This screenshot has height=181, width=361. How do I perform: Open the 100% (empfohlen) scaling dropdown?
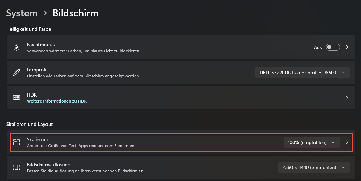311,142
